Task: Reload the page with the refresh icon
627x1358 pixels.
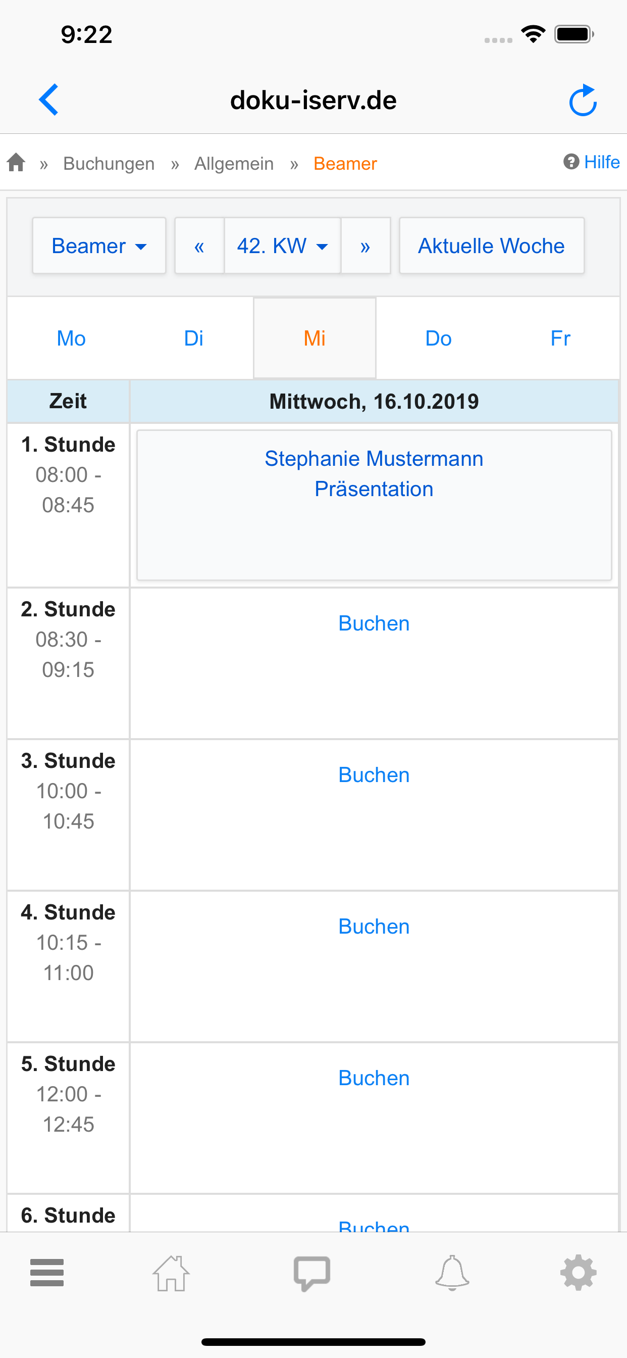Action: [x=583, y=100]
